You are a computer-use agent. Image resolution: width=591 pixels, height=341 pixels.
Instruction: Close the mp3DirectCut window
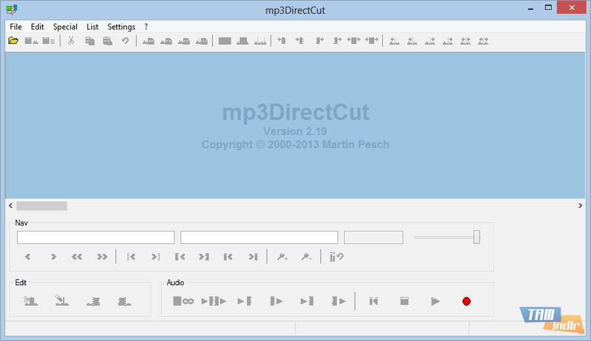571,7
